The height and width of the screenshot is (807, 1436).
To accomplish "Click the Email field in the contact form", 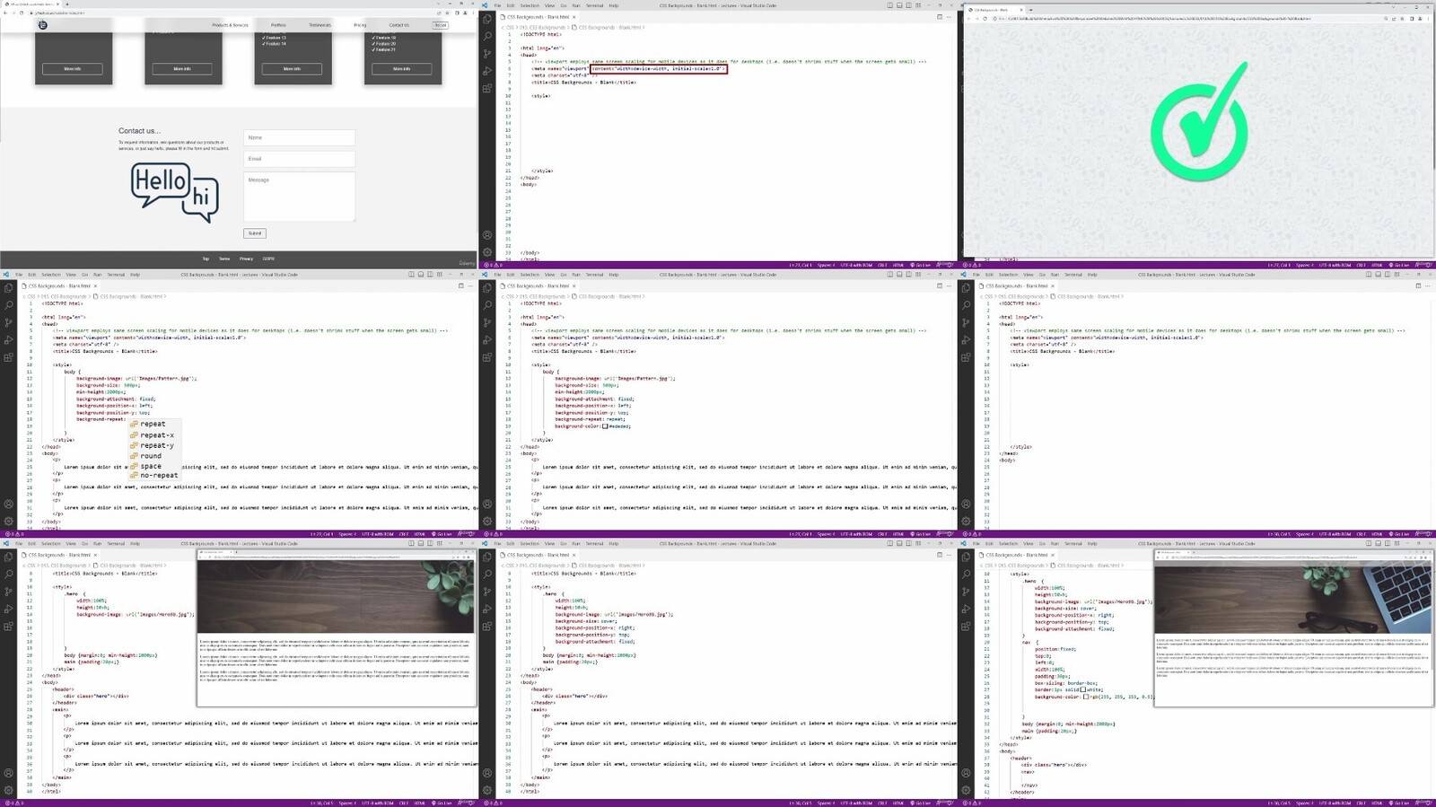I will coord(299,159).
